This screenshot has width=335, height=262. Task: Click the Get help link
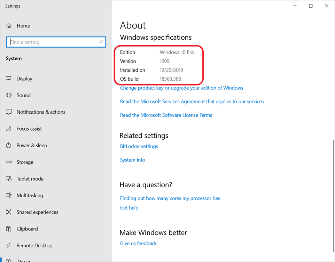click(129, 208)
